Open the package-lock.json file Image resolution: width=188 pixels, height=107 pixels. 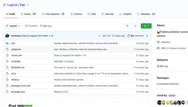pos(21,86)
